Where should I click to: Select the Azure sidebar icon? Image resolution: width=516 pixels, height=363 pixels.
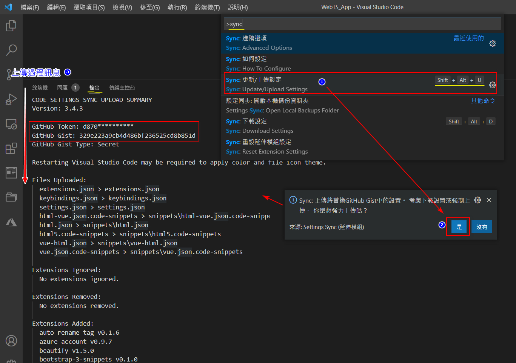click(11, 222)
